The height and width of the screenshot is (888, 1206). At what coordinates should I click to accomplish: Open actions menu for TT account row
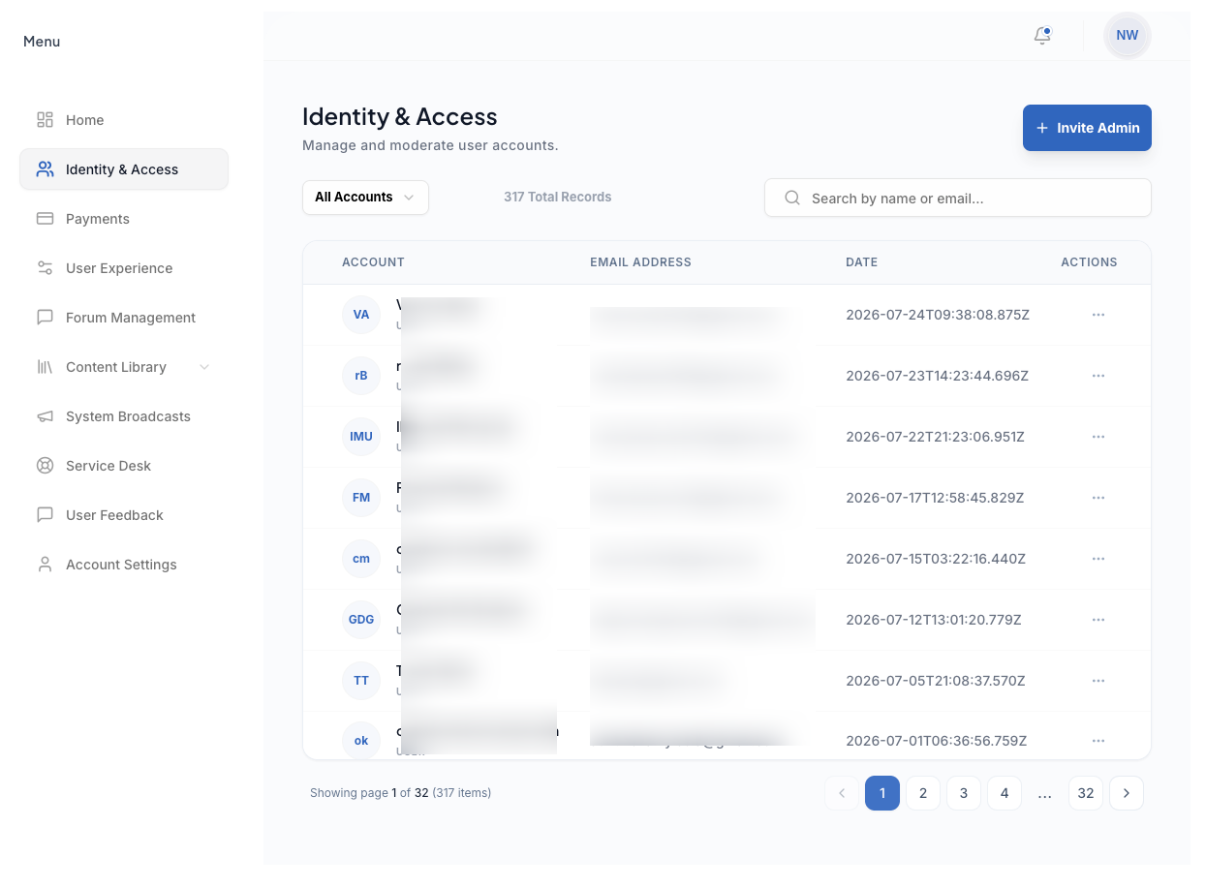click(x=1098, y=681)
